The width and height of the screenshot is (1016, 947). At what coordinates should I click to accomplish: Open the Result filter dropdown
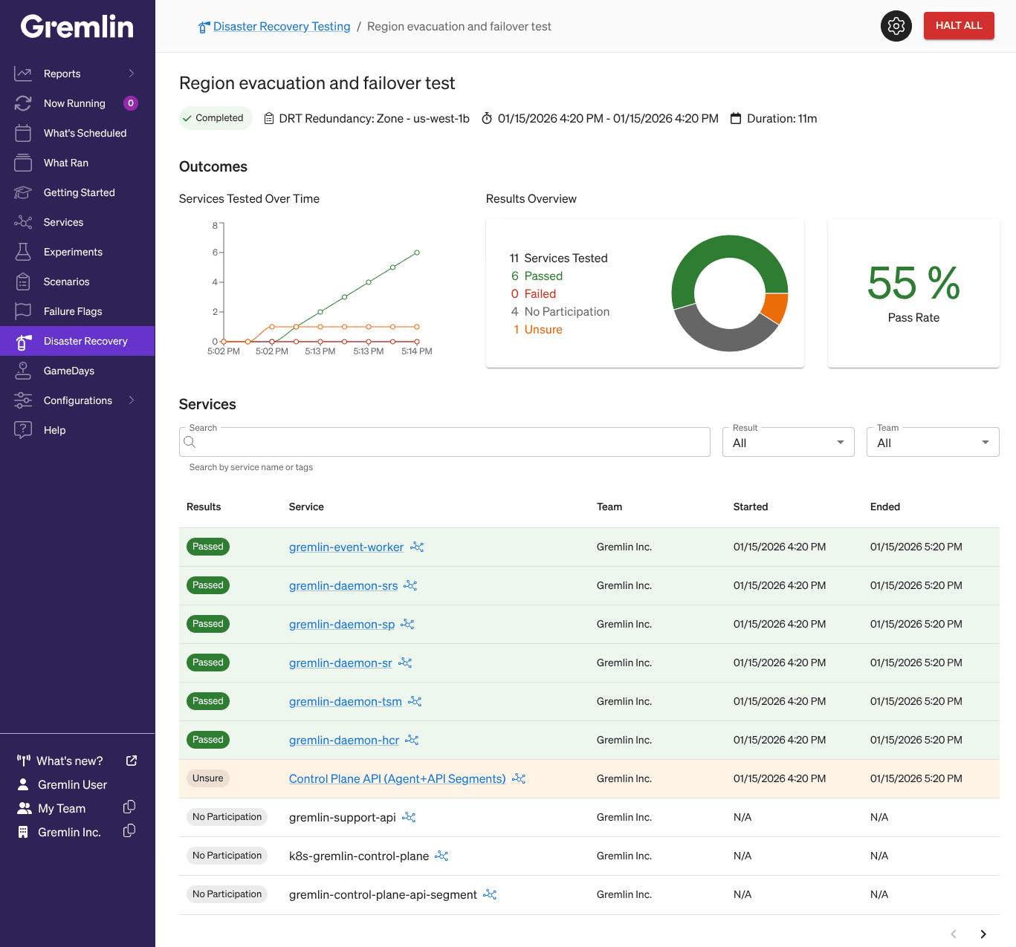tap(789, 442)
